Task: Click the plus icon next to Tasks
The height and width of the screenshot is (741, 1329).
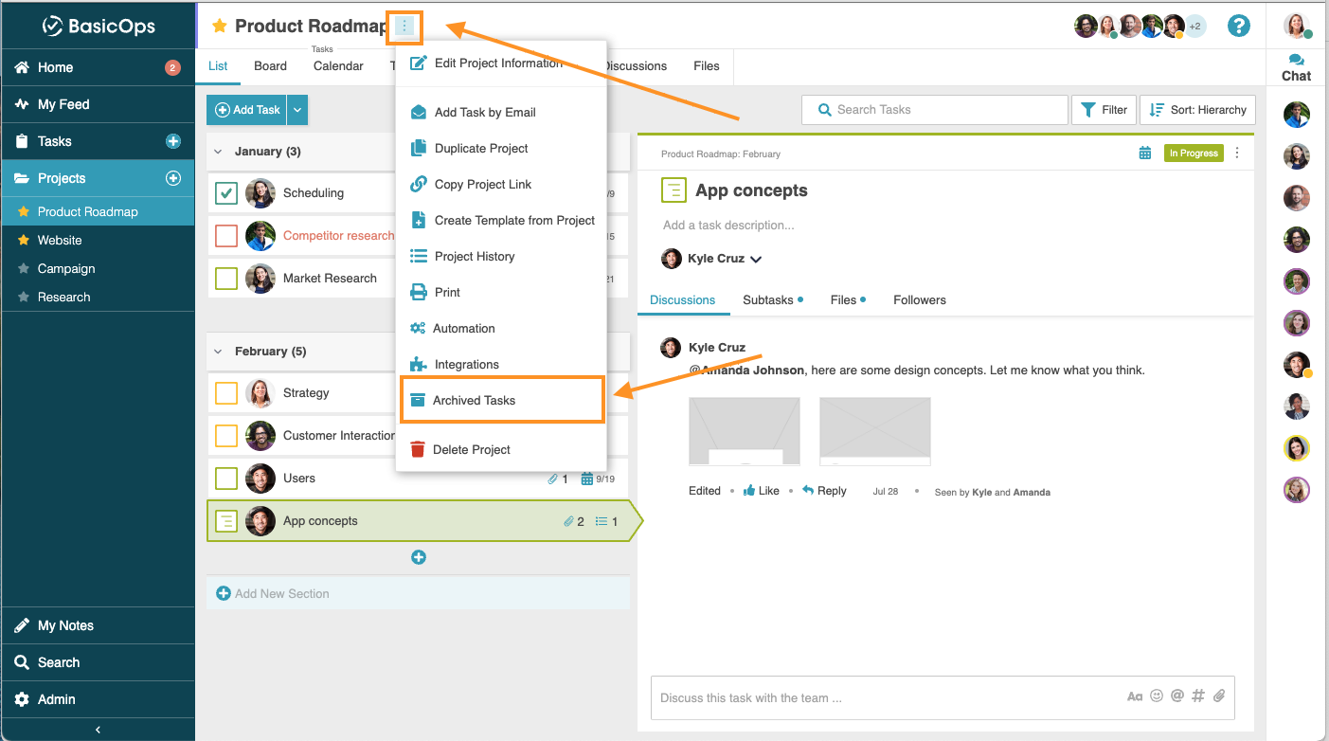Action: click(173, 141)
